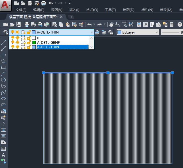Toggle on/off lightbulb for A-DETL-GENF
Screen dimensions: 183x168
12,42
